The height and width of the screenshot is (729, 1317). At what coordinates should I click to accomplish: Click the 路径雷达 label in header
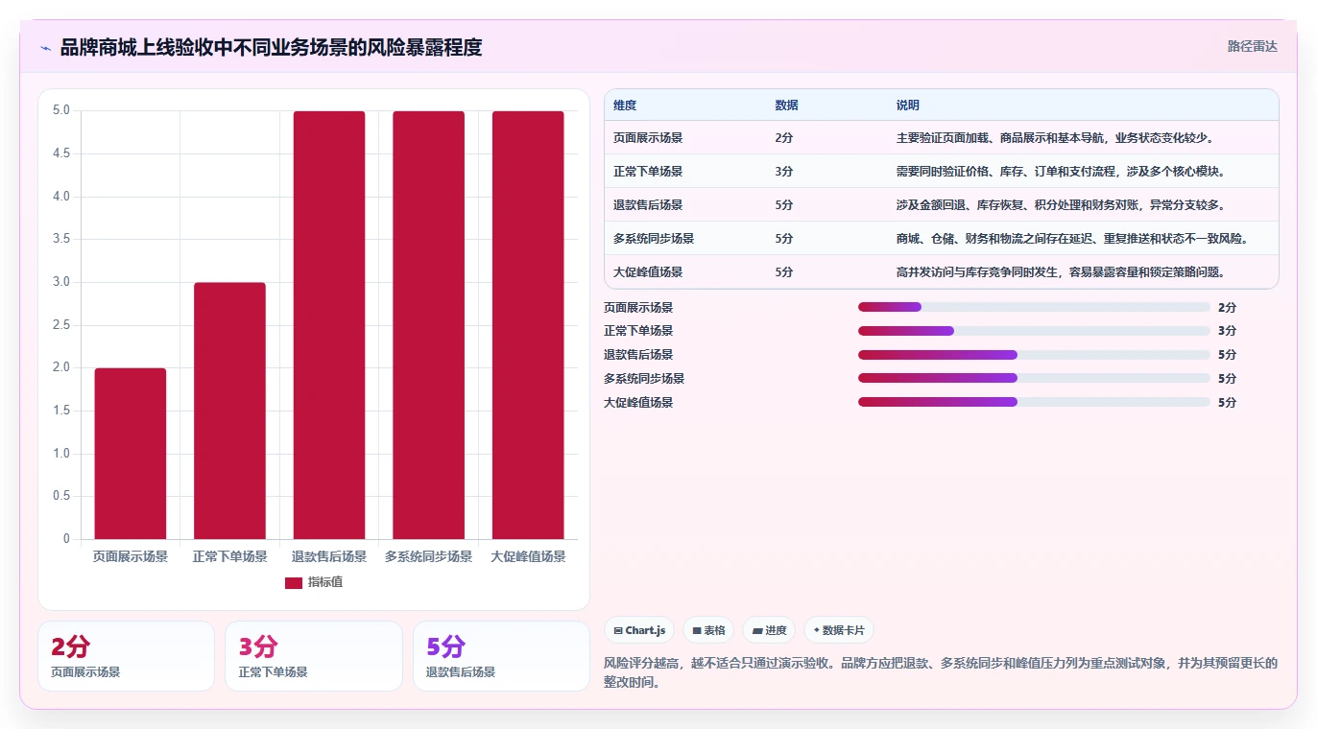tap(1253, 46)
